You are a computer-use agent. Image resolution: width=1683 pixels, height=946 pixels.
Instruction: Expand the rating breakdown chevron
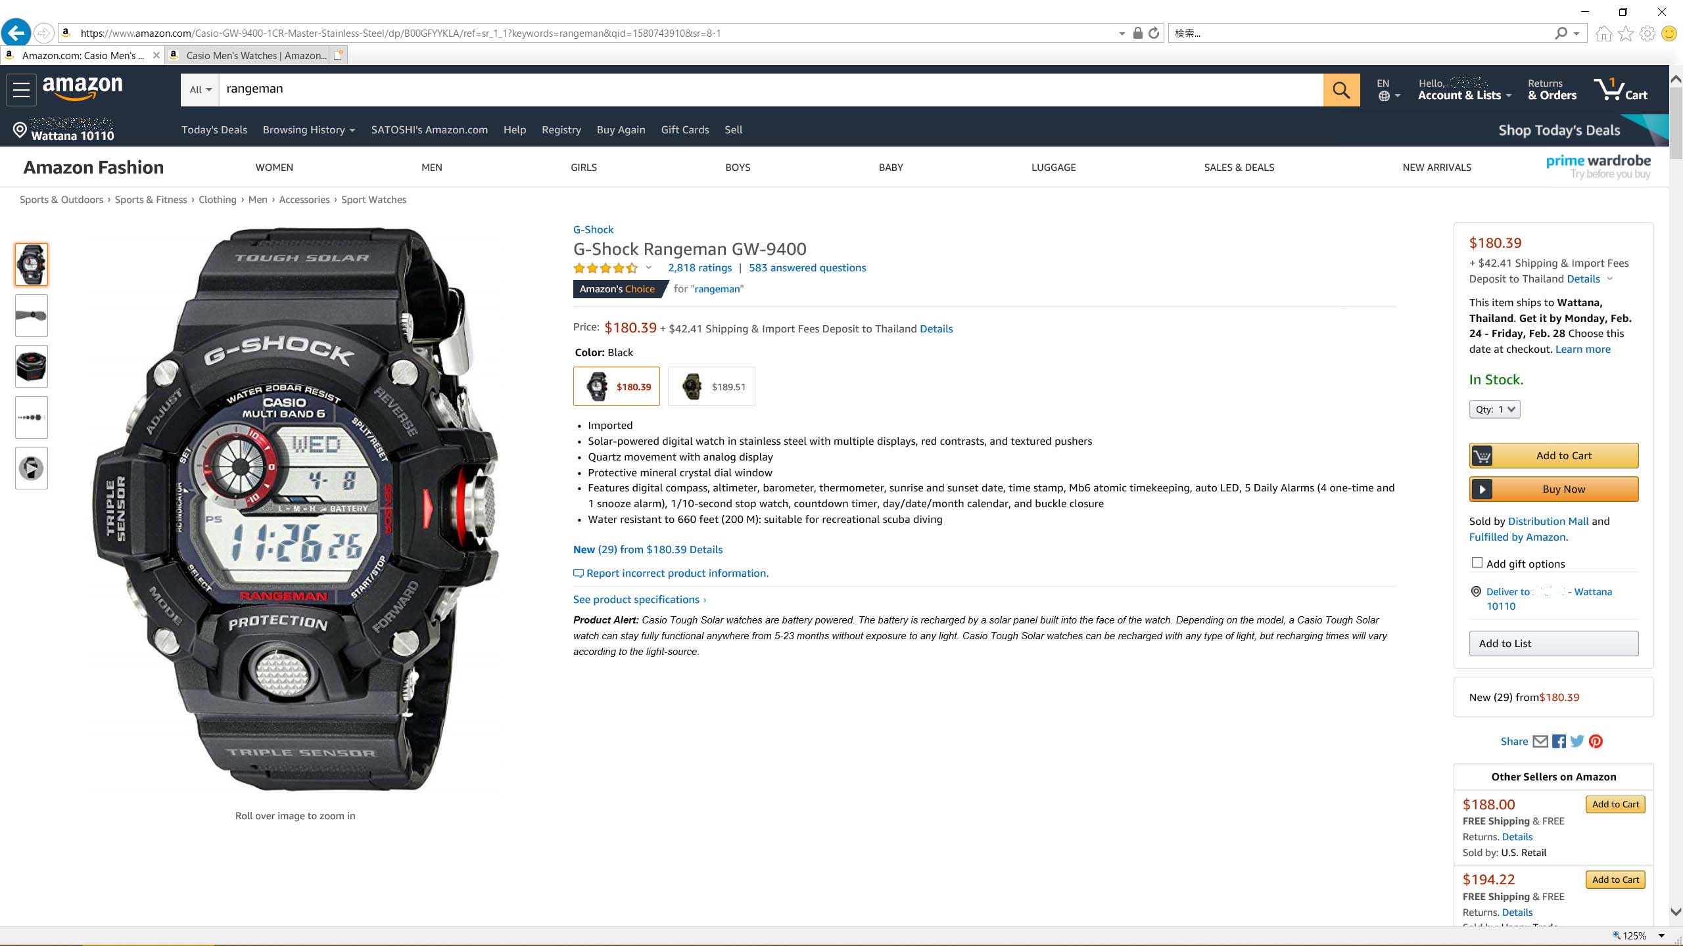pos(648,267)
